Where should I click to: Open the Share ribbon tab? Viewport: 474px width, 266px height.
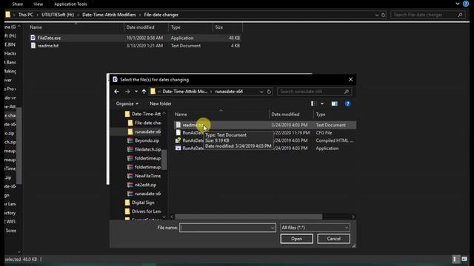[18, 4]
